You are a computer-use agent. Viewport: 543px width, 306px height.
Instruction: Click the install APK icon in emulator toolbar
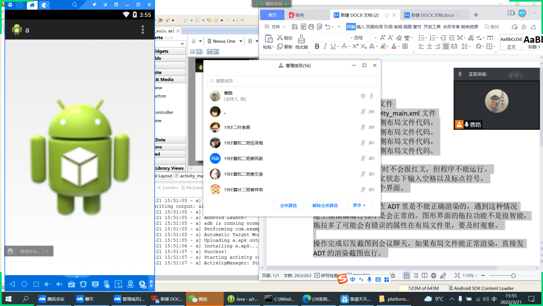pos(119,284)
